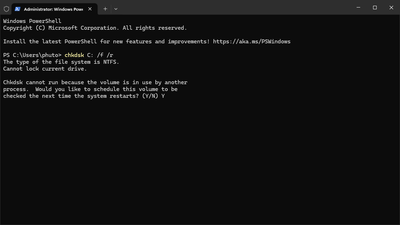
Task: Close the Administrator: Windows PowerShell tab
Action: [x=90, y=9]
